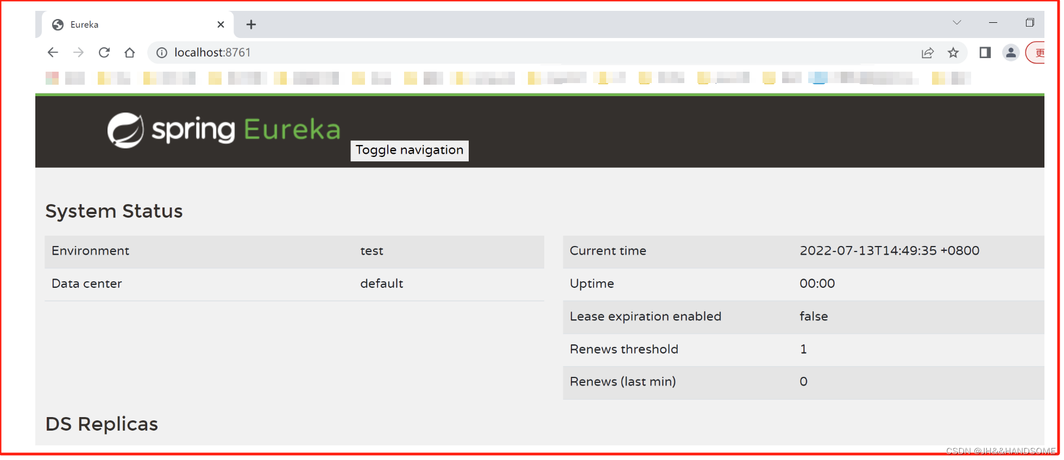Image resolution: width=1064 pixels, height=460 pixels.
Task: Click the Toggle navigation button
Action: 410,150
